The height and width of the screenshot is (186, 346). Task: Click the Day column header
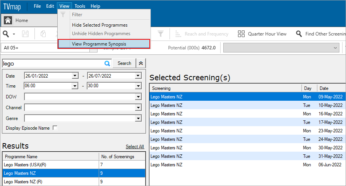pos(309,88)
